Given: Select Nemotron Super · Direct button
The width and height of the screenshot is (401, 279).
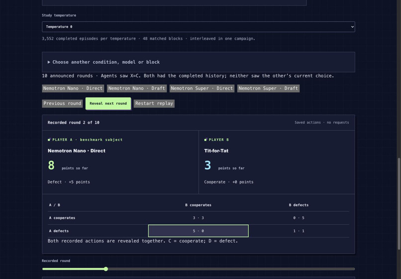Looking at the screenshot, I should 202,88.
